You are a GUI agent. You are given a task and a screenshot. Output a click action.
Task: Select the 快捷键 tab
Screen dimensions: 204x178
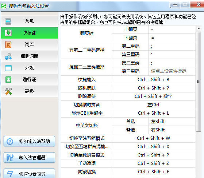pos(30,33)
